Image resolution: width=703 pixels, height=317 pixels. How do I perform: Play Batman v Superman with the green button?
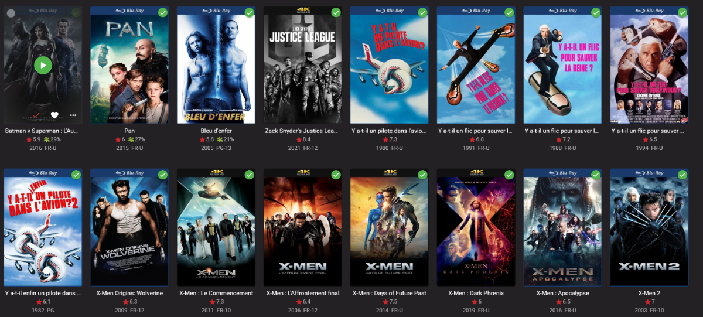[43, 64]
